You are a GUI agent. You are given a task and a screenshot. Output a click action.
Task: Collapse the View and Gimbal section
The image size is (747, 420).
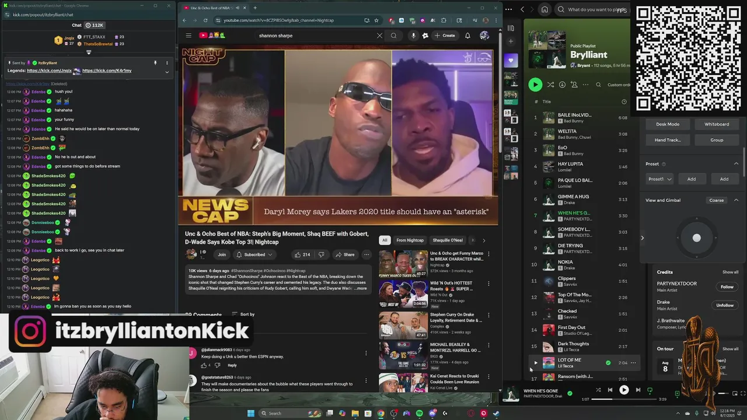(x=736, y=200)
